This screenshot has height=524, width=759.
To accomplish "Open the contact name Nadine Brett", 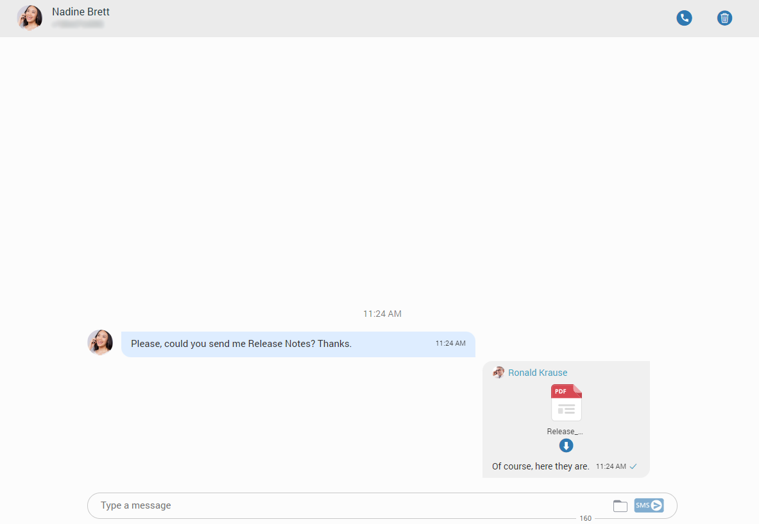I will coord(80,11).
